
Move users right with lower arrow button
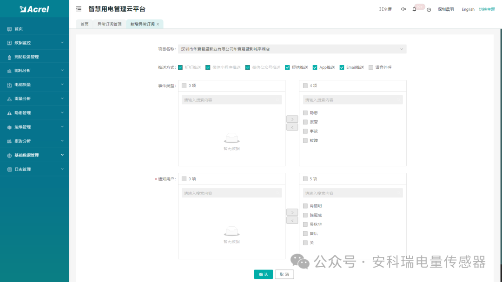[x=292, y=212]
